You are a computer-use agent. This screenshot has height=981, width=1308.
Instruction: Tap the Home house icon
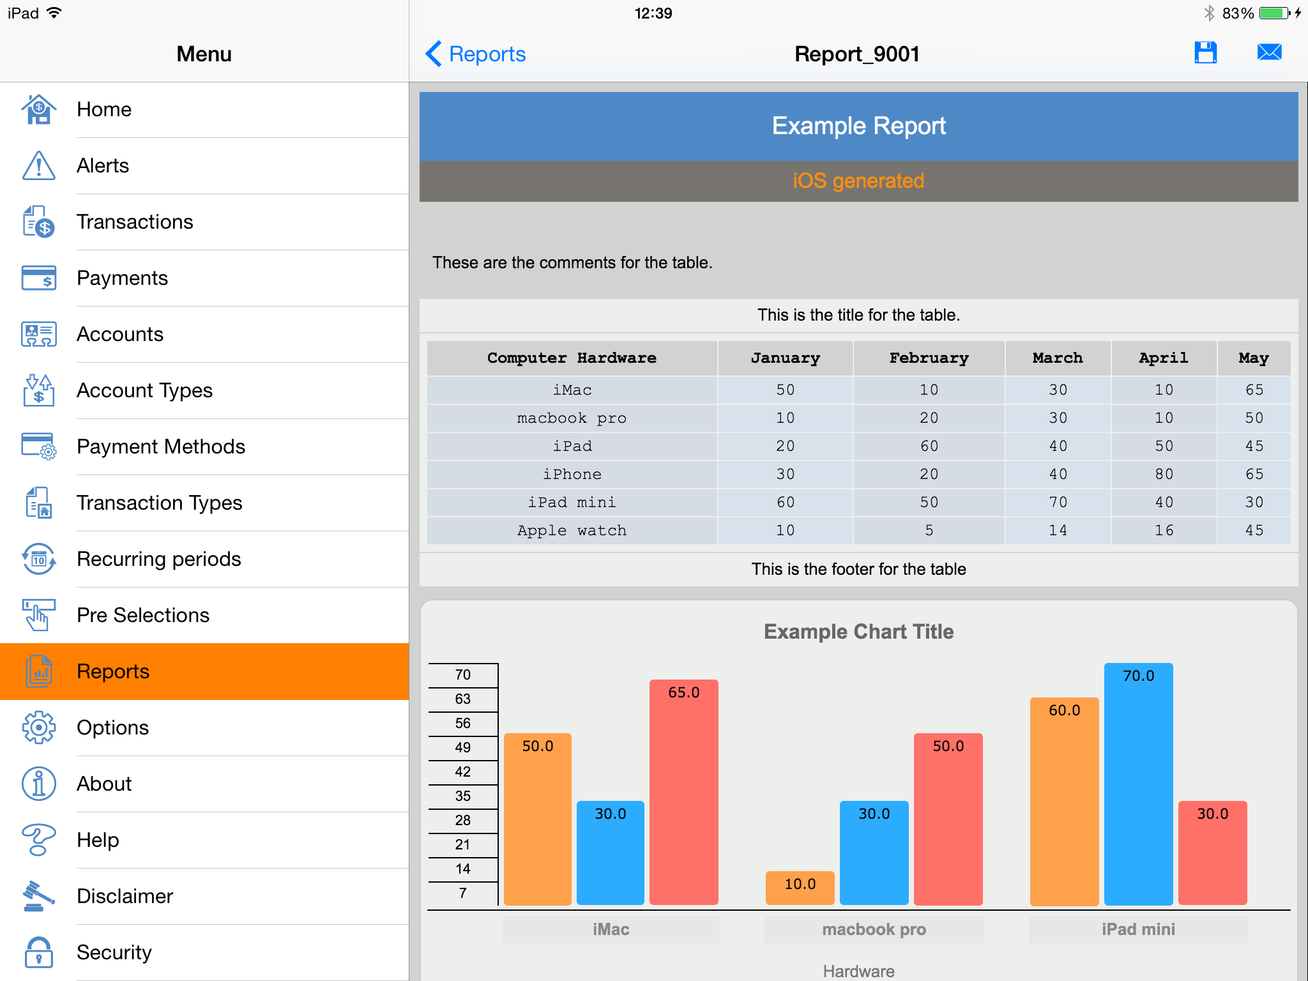click(x=39, y=109)
